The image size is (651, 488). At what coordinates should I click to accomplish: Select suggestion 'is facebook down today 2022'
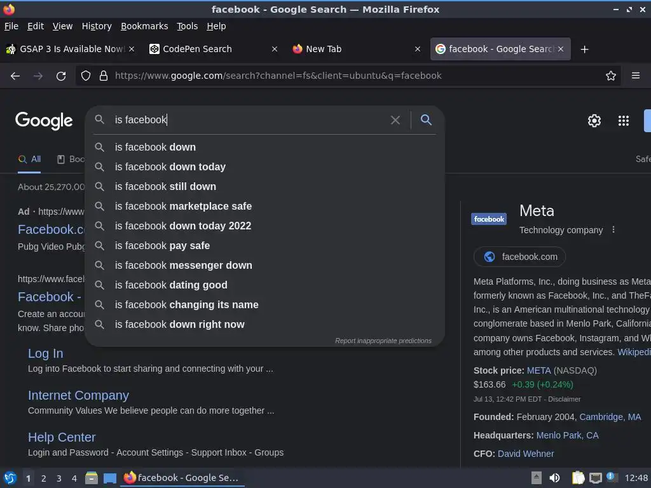click(265, 226)
